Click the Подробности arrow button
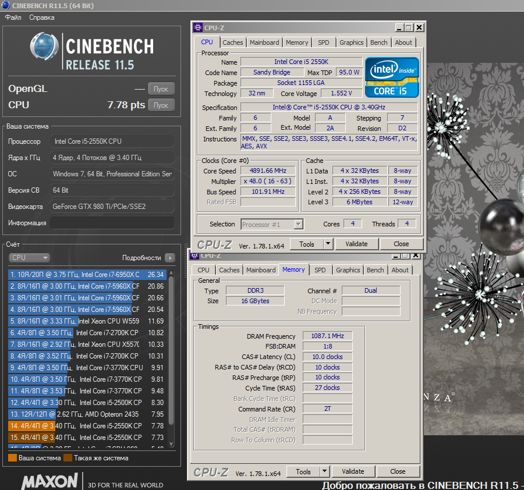The image size is (524, 490). (x=170, y=258)
